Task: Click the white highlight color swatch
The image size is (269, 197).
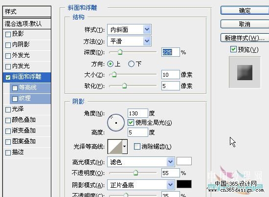Action: click(184, 161)
